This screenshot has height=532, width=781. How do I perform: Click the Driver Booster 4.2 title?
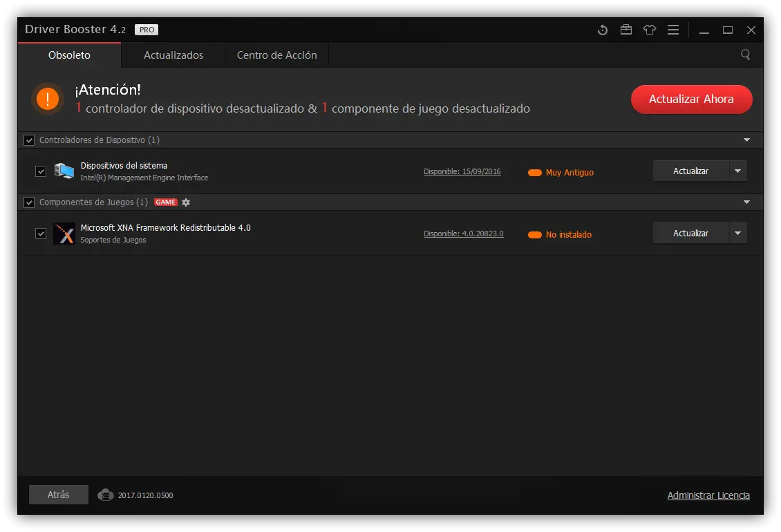75,30
